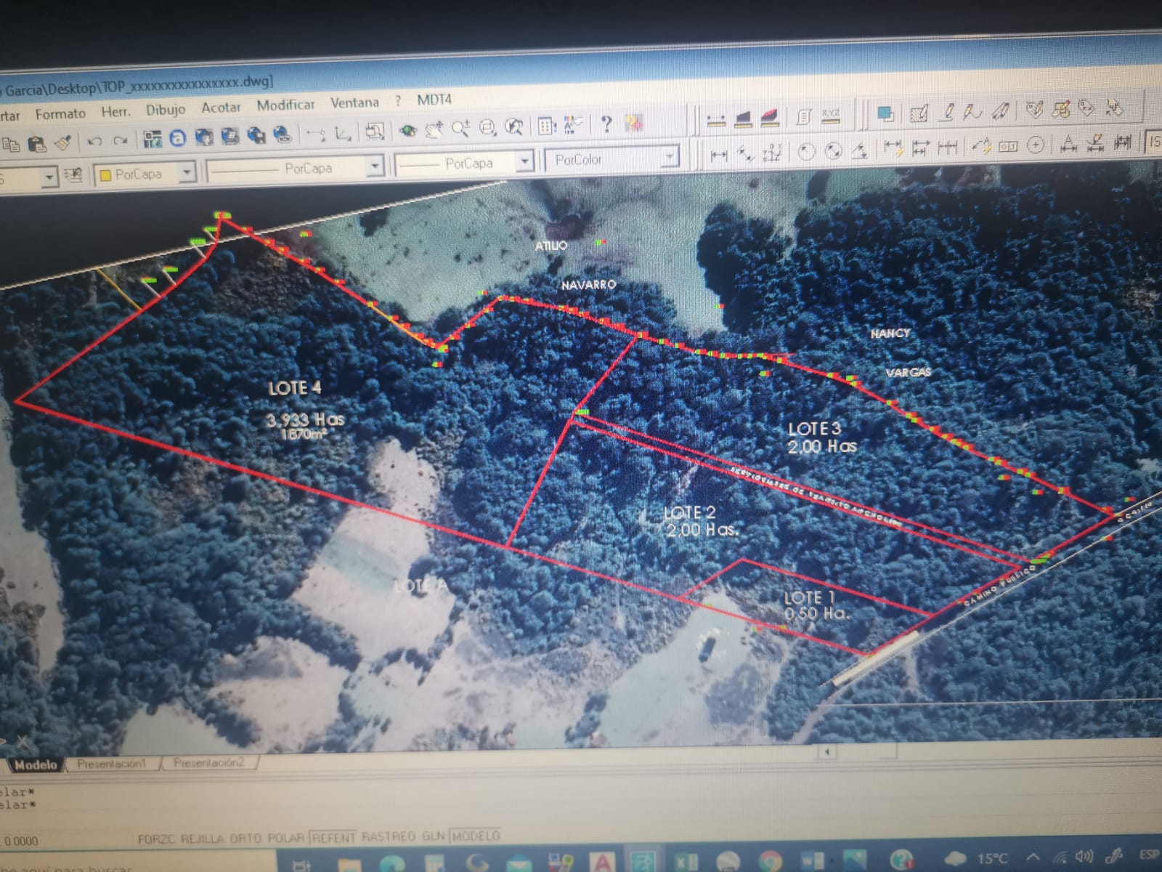This screenshot has width=1162, height=872.
Task: Activate the Realtime Zoom magnifier
Action: point(460,129)
